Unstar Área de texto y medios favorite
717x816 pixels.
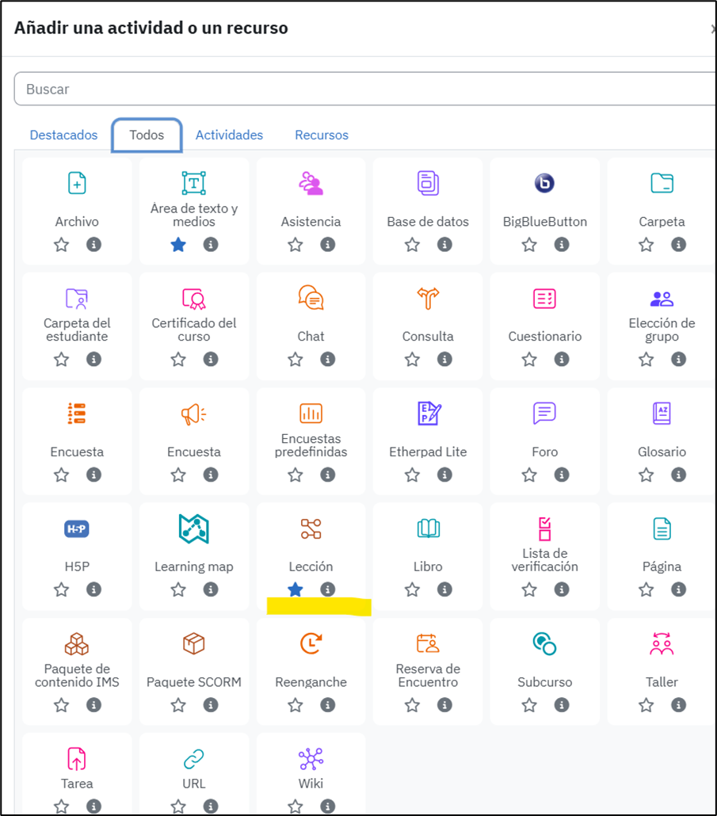(x=178, y=245)
